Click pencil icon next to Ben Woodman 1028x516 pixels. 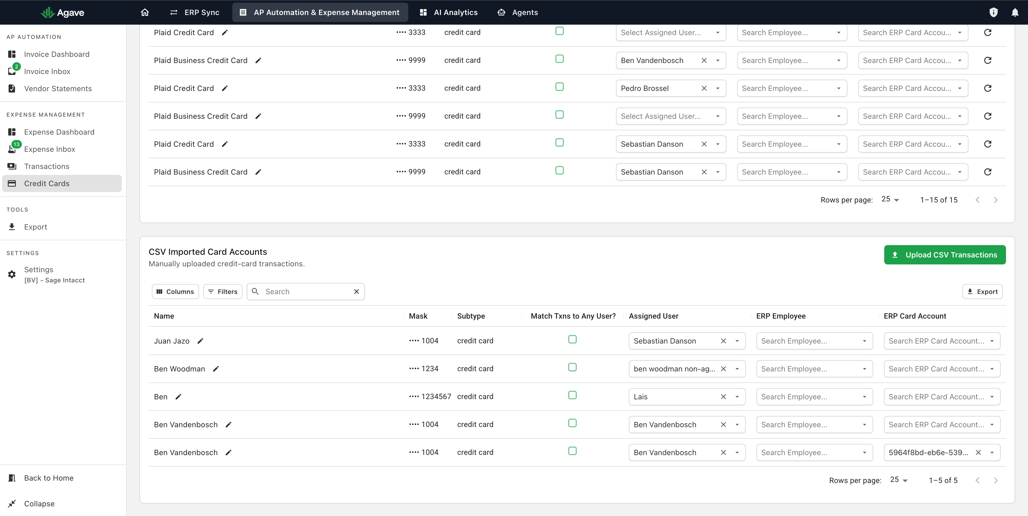(216, 369)
